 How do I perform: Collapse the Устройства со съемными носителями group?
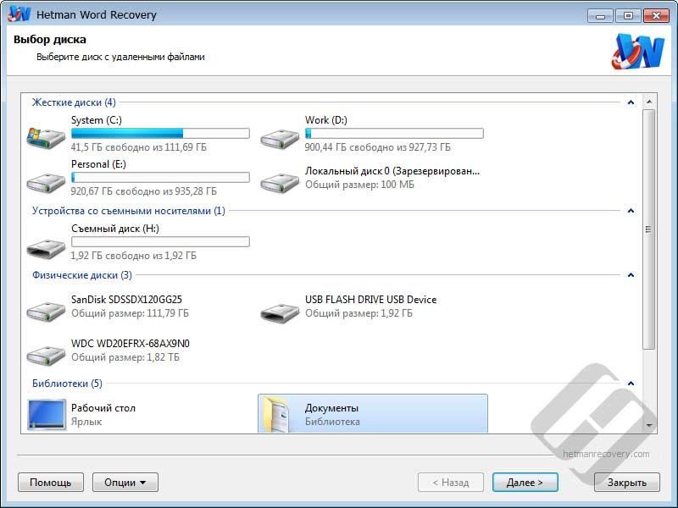tap(631, 211)
